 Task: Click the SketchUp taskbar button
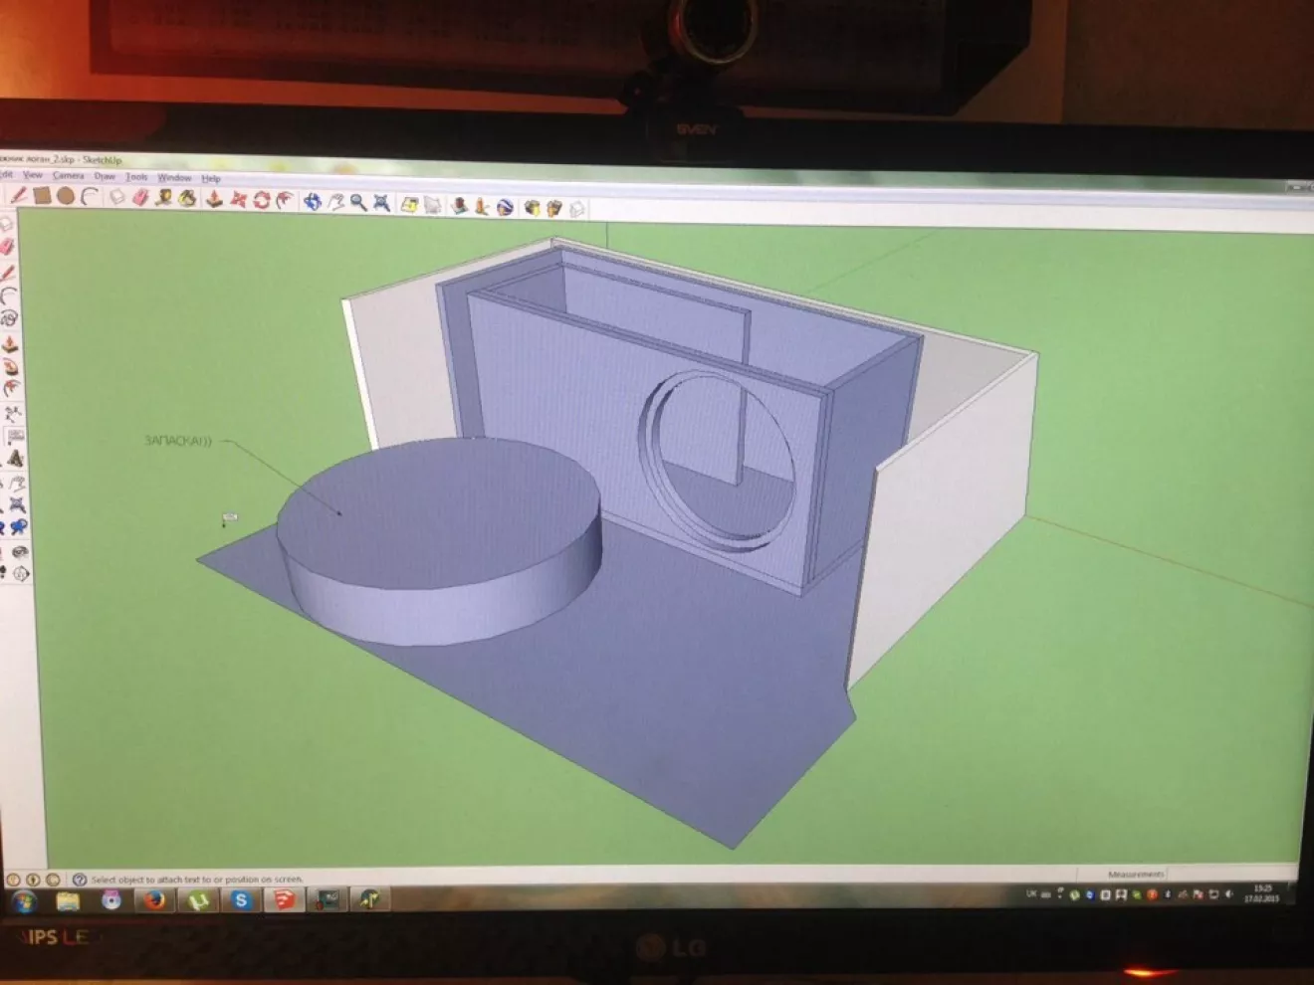(285, 901)
